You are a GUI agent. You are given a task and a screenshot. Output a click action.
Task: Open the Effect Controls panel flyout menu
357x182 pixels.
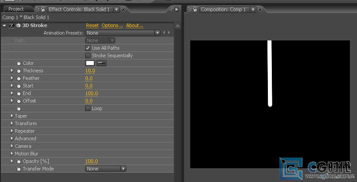tap(177, 9)
